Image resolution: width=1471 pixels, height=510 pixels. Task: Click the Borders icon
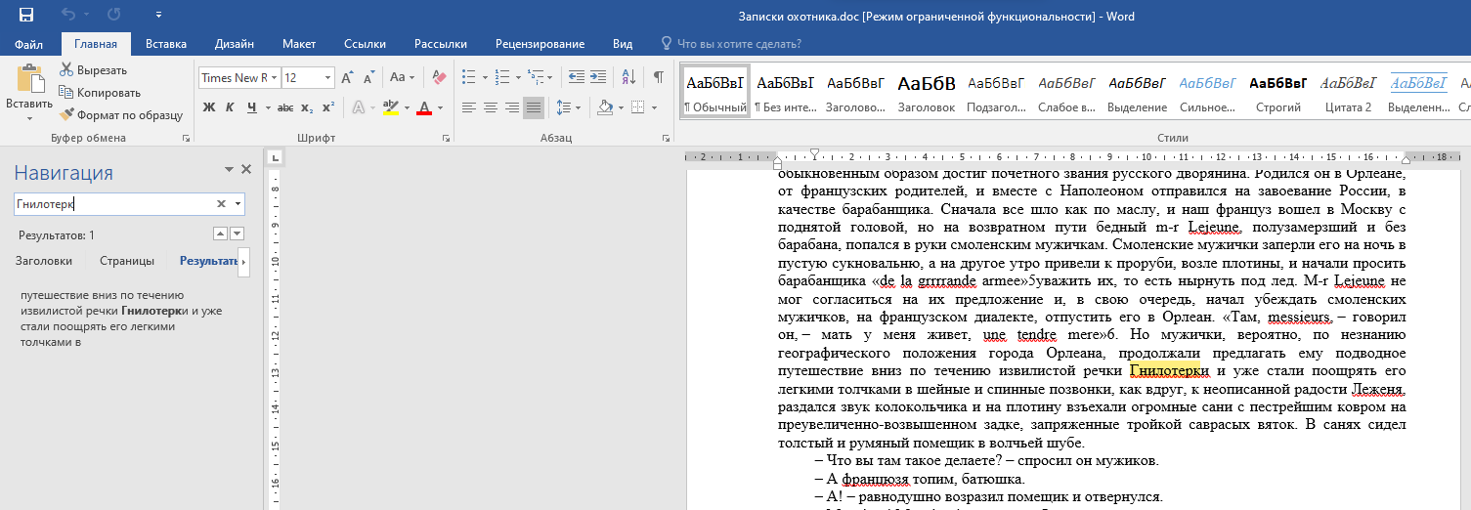point(638,107)
